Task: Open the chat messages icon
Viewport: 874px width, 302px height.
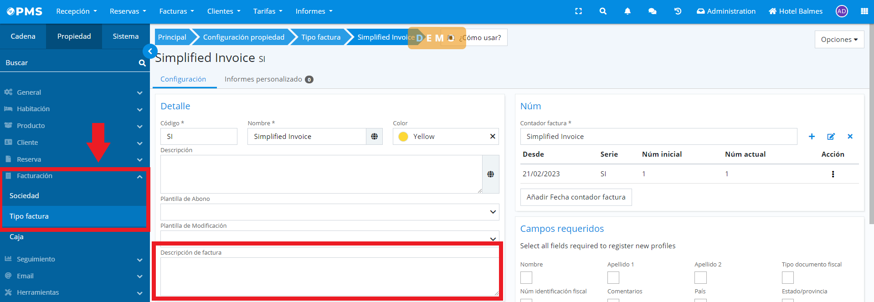Action: tap(652, 11)
